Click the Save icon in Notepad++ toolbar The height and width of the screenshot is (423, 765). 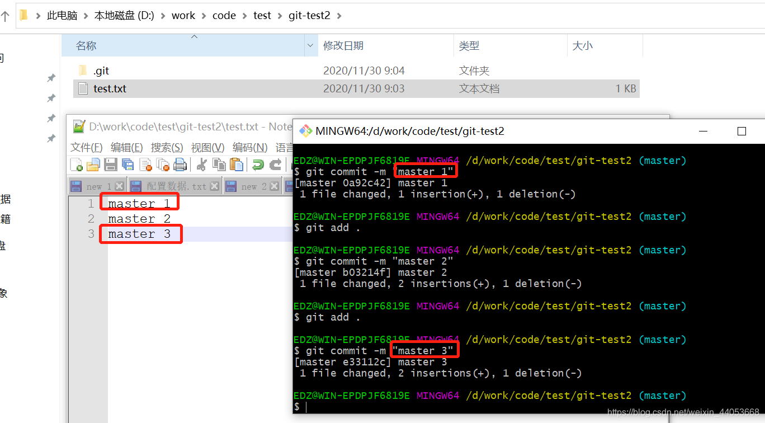[x=111, y=164]
